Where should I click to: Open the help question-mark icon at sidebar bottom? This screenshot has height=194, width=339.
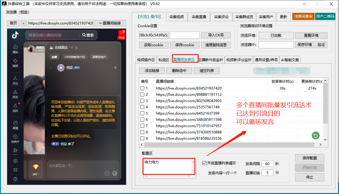[15, 179]
